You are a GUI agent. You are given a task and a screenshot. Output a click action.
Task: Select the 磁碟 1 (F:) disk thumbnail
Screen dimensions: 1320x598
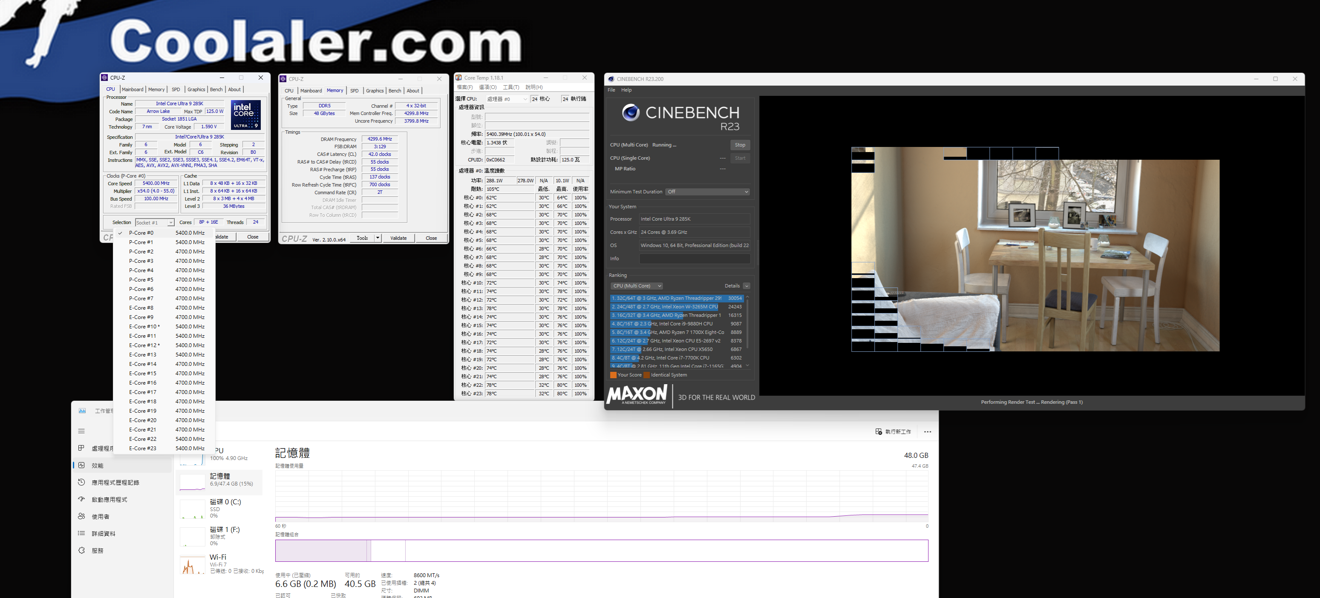tap(192, 537)
